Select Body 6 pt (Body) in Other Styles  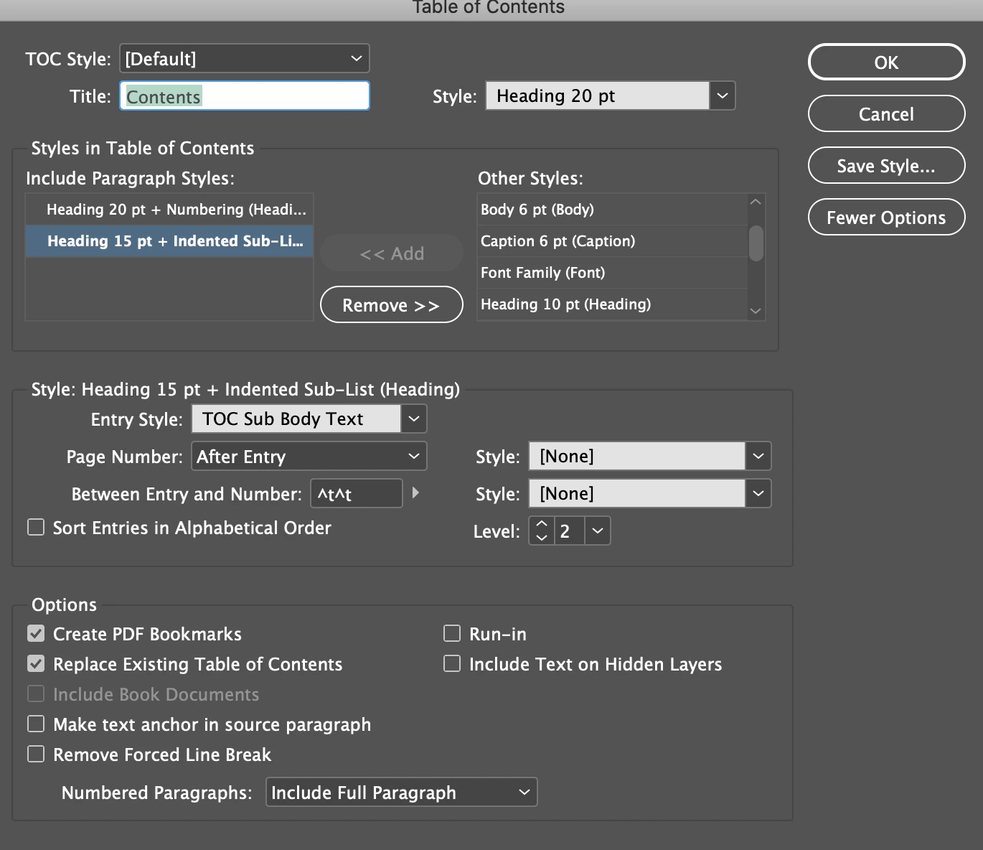(612, 210)
